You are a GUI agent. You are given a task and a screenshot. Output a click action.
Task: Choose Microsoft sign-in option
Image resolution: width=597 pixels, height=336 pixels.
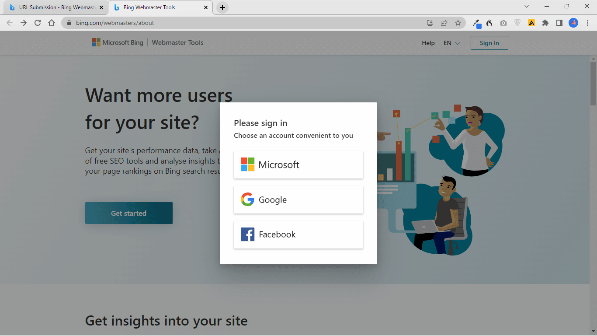[298, 164]
